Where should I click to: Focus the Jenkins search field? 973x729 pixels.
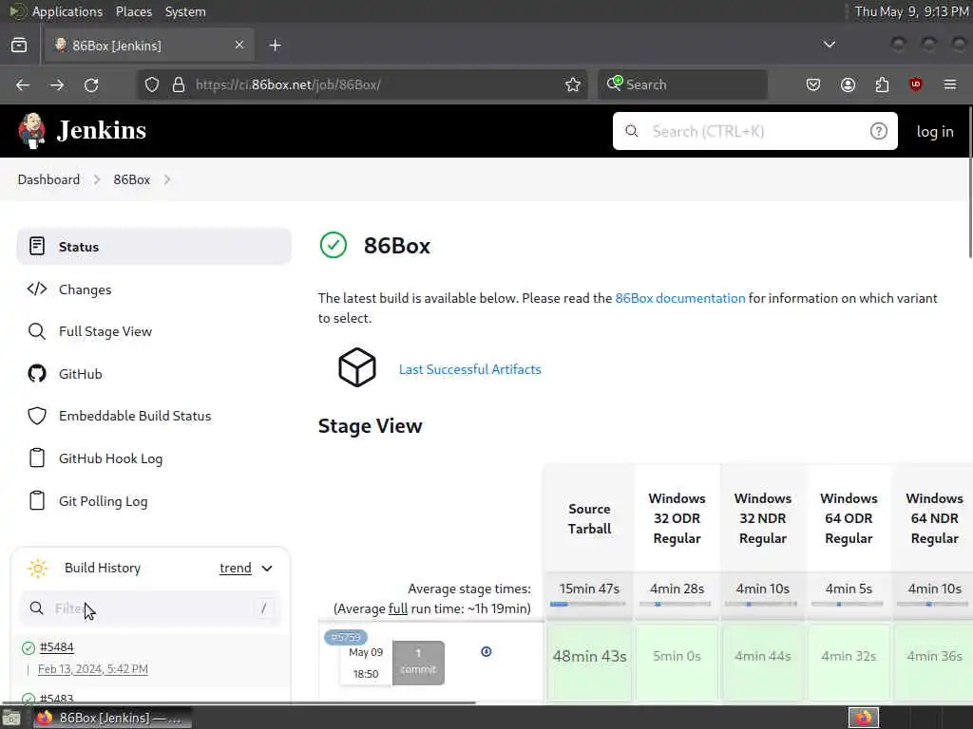pyautogui.click(x=754, y=131)
